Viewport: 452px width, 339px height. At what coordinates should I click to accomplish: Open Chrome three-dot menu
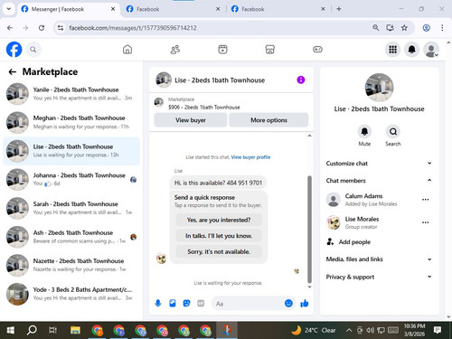click(x=442, y=28)
